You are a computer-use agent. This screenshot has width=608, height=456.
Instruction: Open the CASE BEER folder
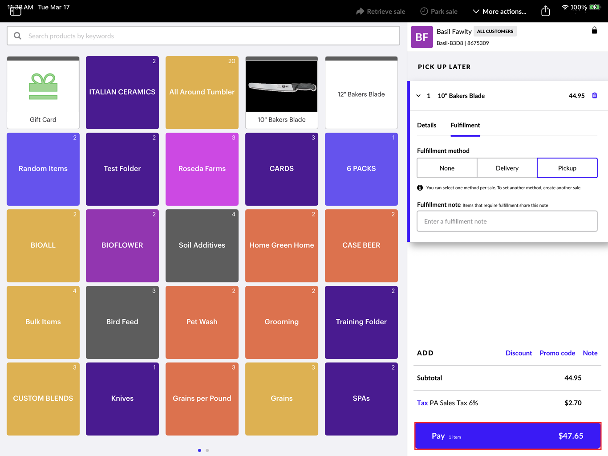click(x=361, y=246)
